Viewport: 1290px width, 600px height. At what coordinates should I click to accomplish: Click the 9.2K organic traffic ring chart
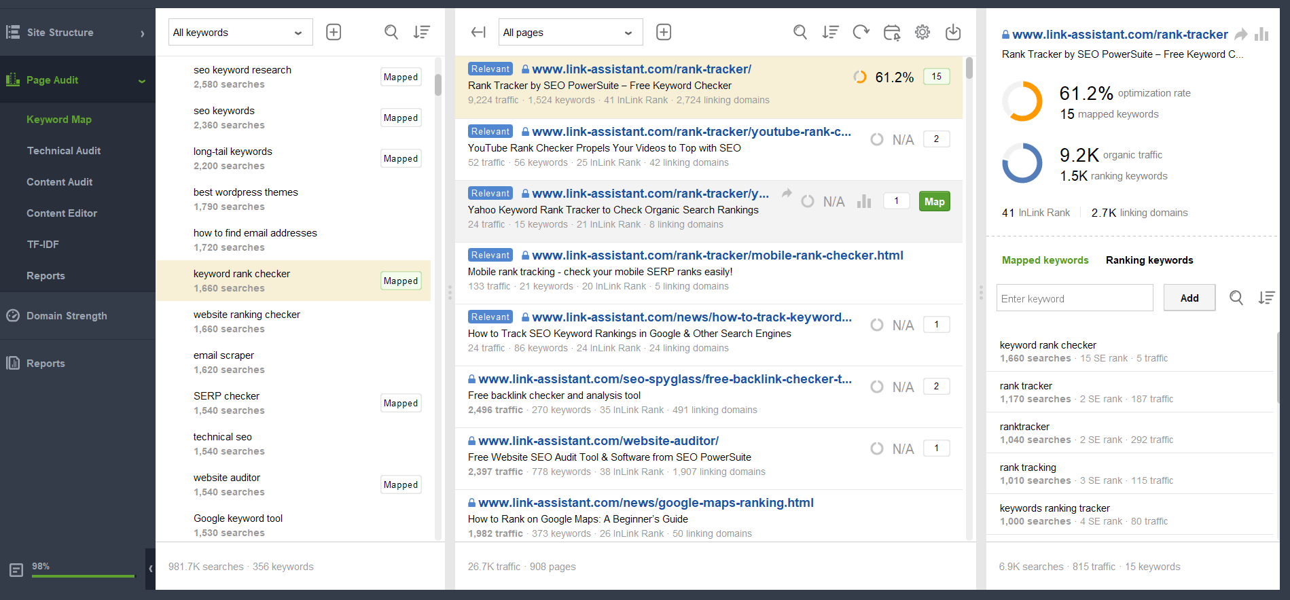(x=1022, y=163)
